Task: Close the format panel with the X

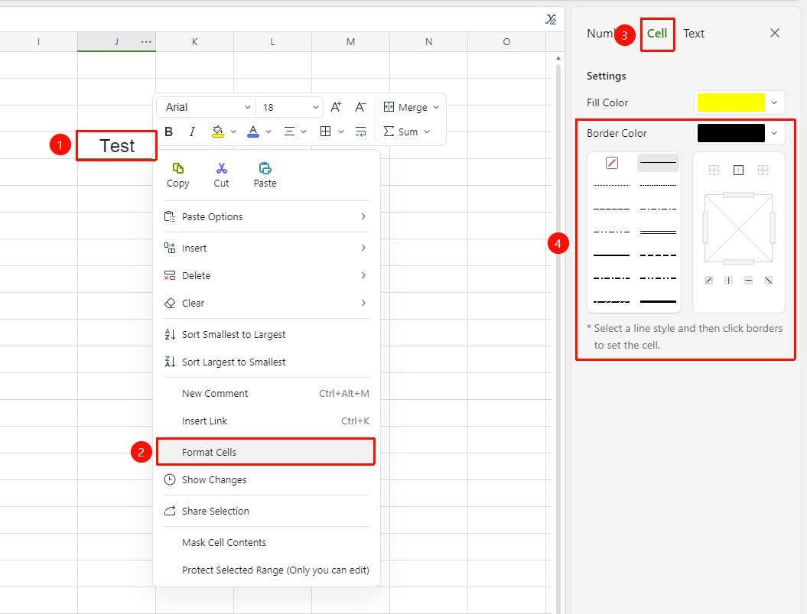Action: (x=775, y=33)
